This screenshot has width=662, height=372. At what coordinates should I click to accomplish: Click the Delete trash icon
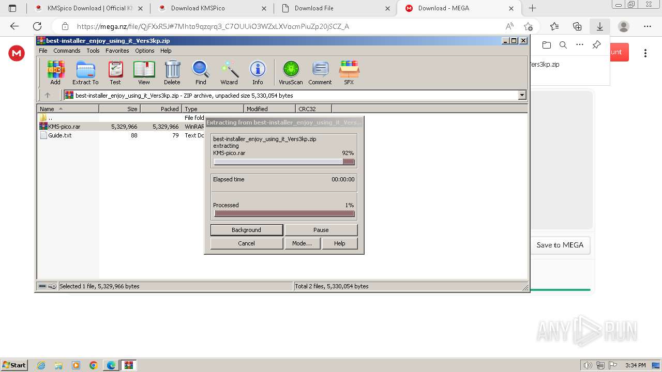(x=172, y=72)
